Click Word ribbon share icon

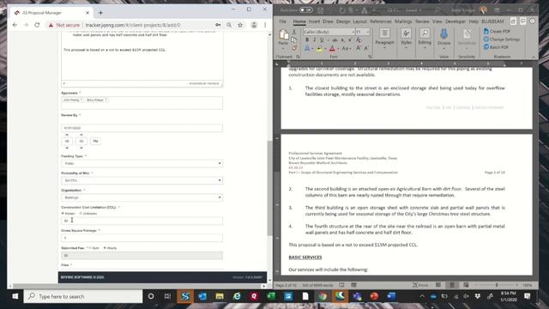point(513,21)
